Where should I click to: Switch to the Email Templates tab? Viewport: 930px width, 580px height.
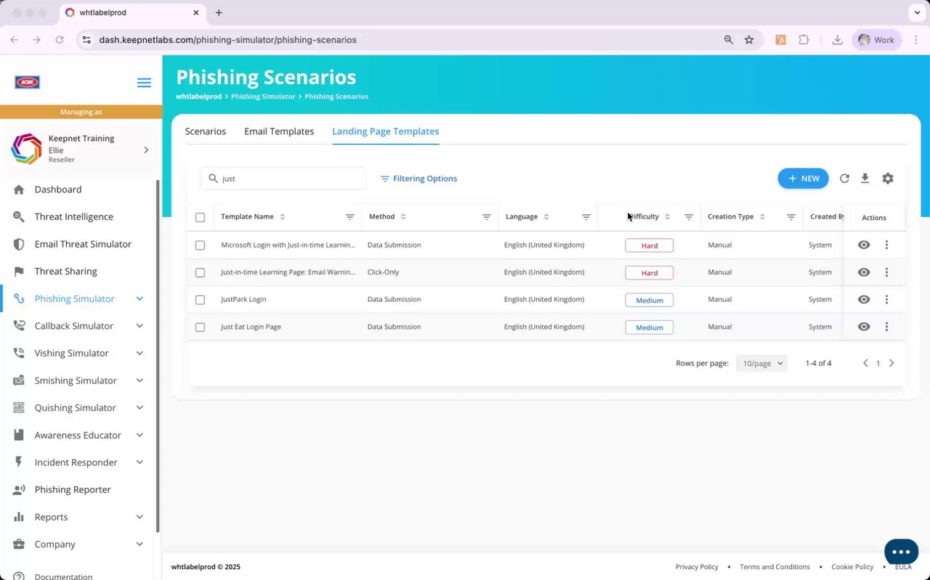(x=279, y=131)
